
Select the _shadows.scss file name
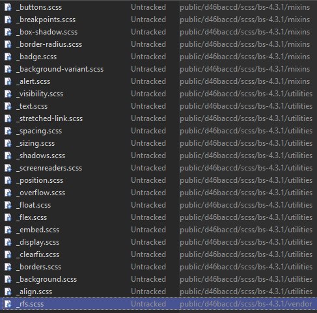click(41, 156)
